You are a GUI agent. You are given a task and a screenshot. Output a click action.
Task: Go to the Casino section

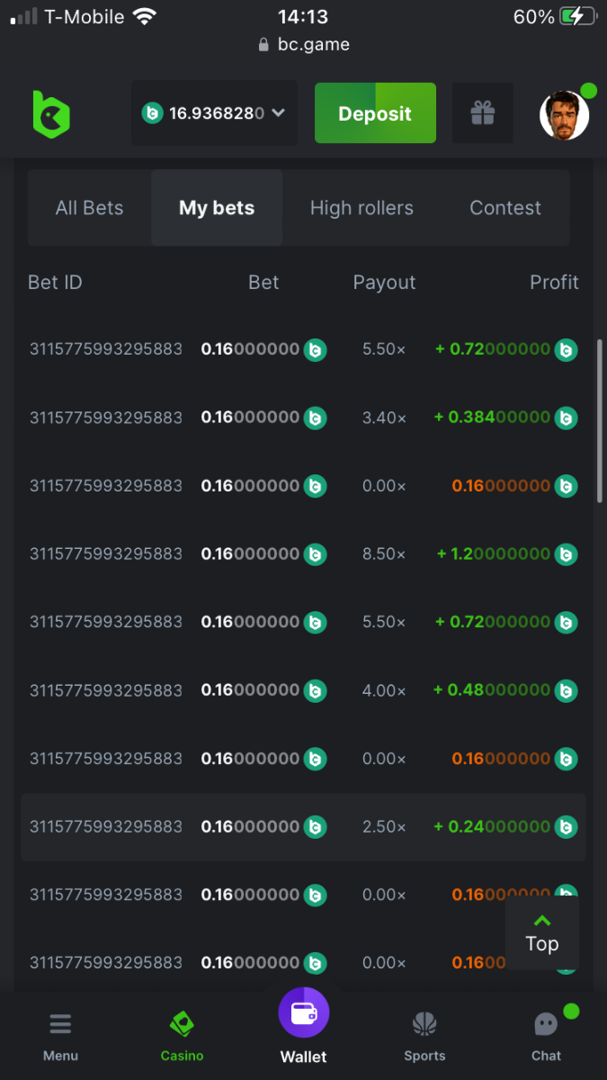[x=182, y=1025]
